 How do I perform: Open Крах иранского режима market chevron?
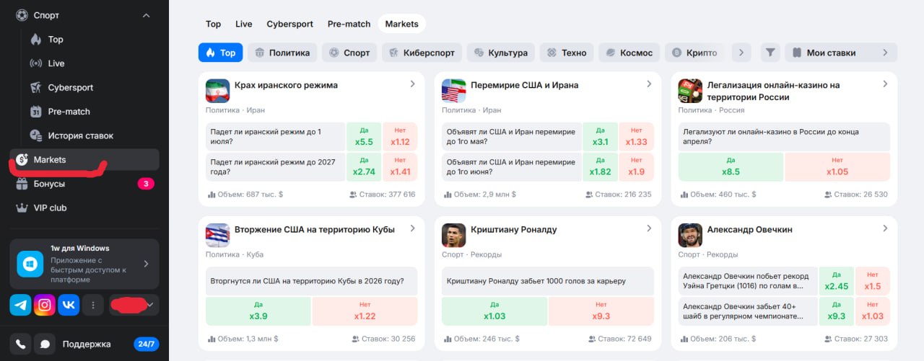click(413, 84)
